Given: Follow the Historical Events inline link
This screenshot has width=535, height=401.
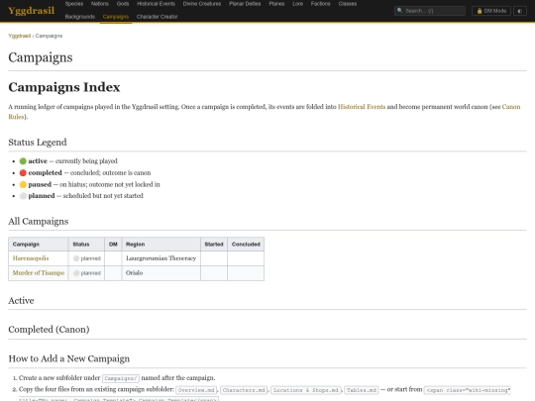Looking at the screenshot, I should [x=362, y=107].
